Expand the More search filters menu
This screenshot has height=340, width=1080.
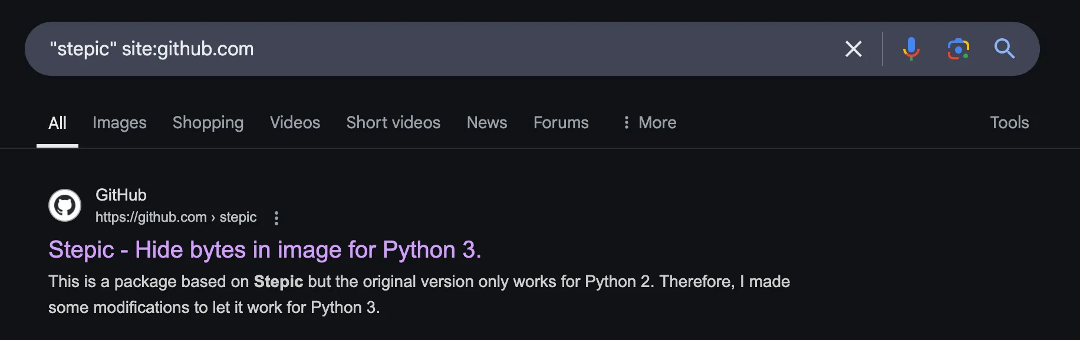click(x=649, y=122)
